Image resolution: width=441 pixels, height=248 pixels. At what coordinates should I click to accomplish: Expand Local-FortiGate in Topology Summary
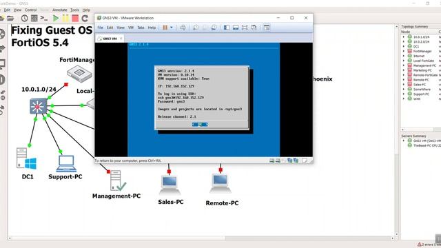tap(404, 61)
